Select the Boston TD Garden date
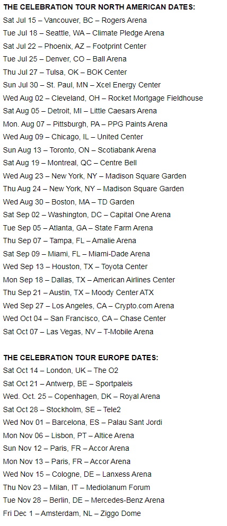Screen dimensions: 227x526 pyautogui.click(x=68, y=202)
